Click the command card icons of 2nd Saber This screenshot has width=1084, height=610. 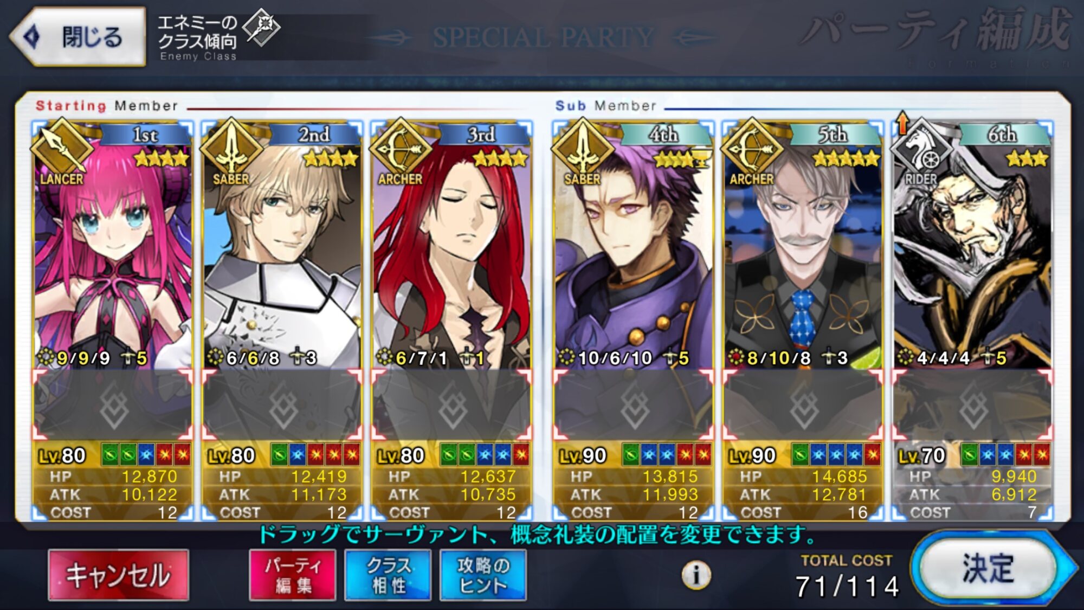pos(315,454)
